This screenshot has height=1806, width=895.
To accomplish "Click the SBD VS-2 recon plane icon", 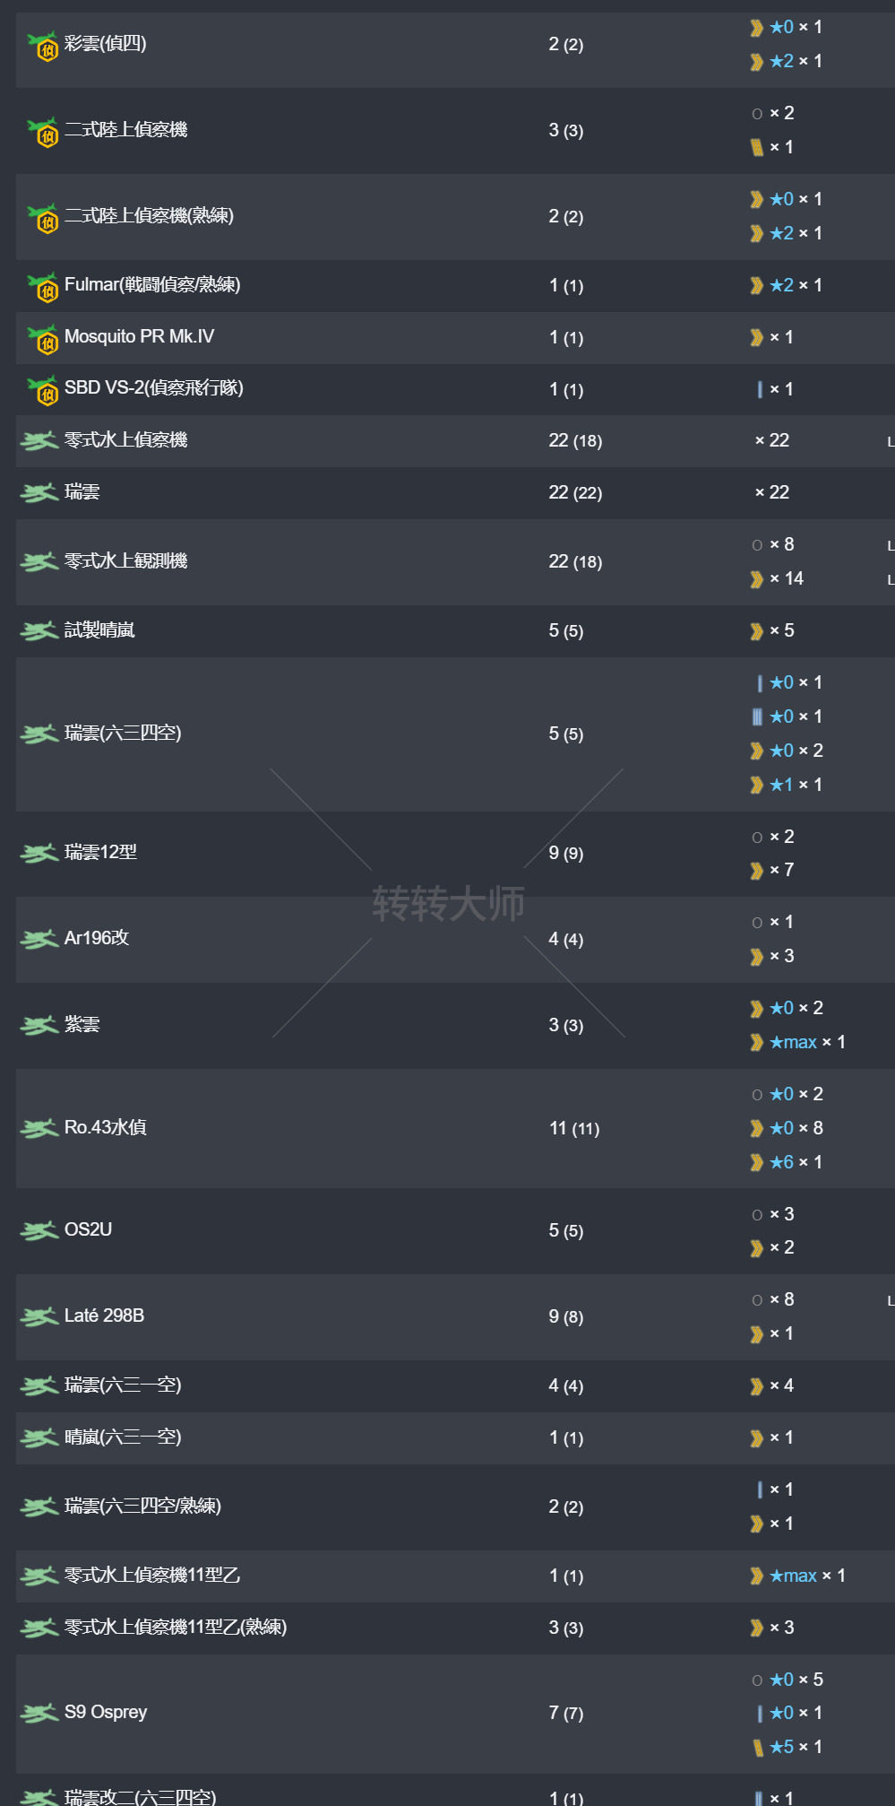I will click(43, 389).
